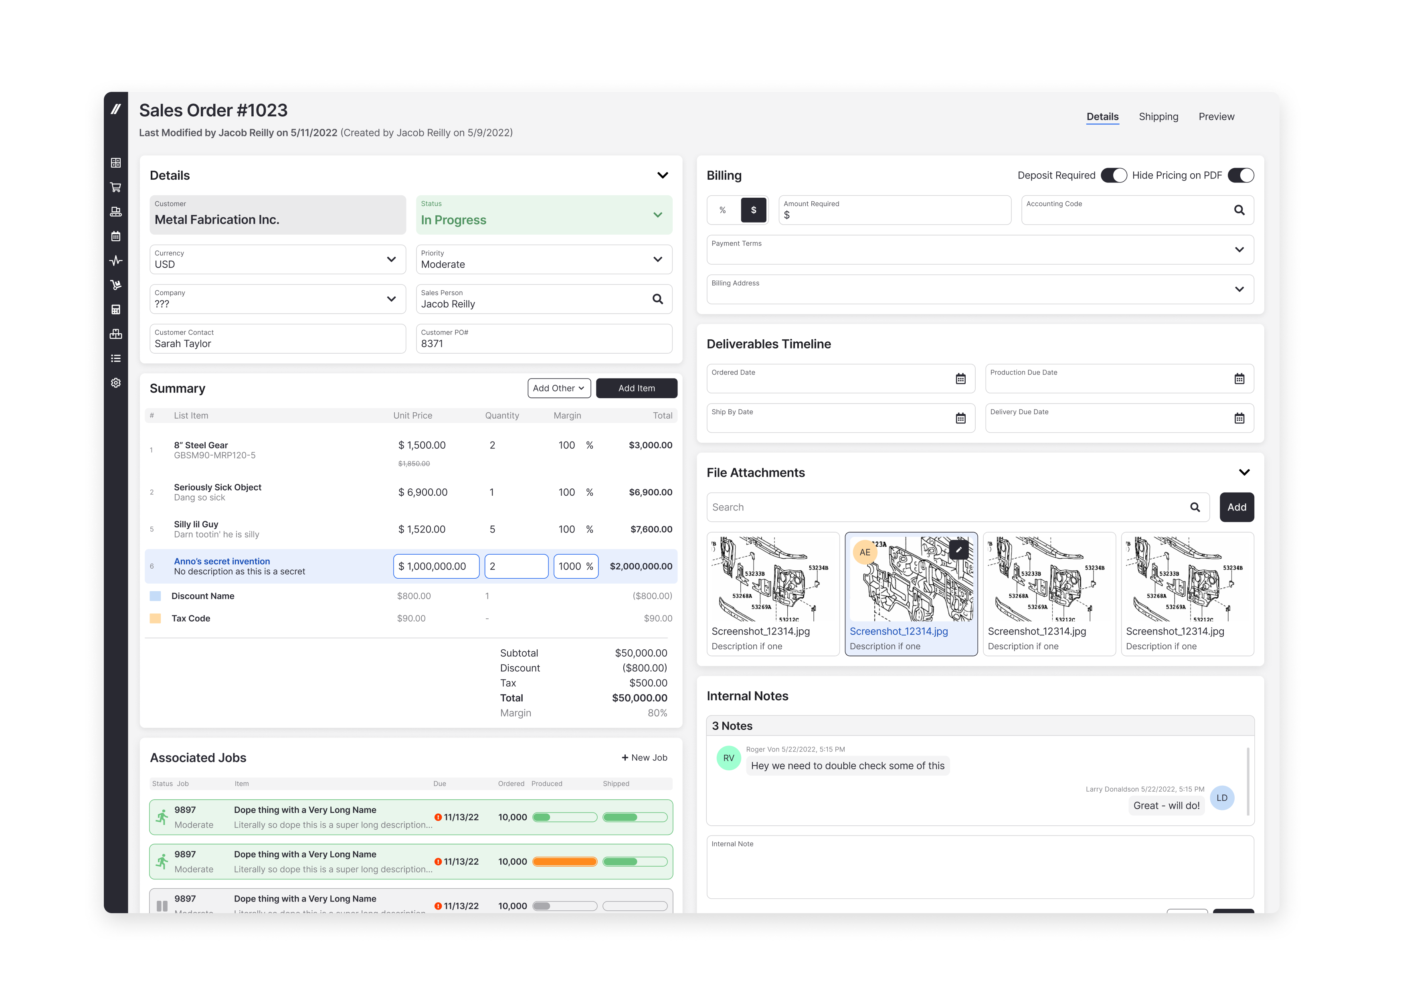
Task: Expand the Payment Terms dropdown
Action: tap(1239, 250)
